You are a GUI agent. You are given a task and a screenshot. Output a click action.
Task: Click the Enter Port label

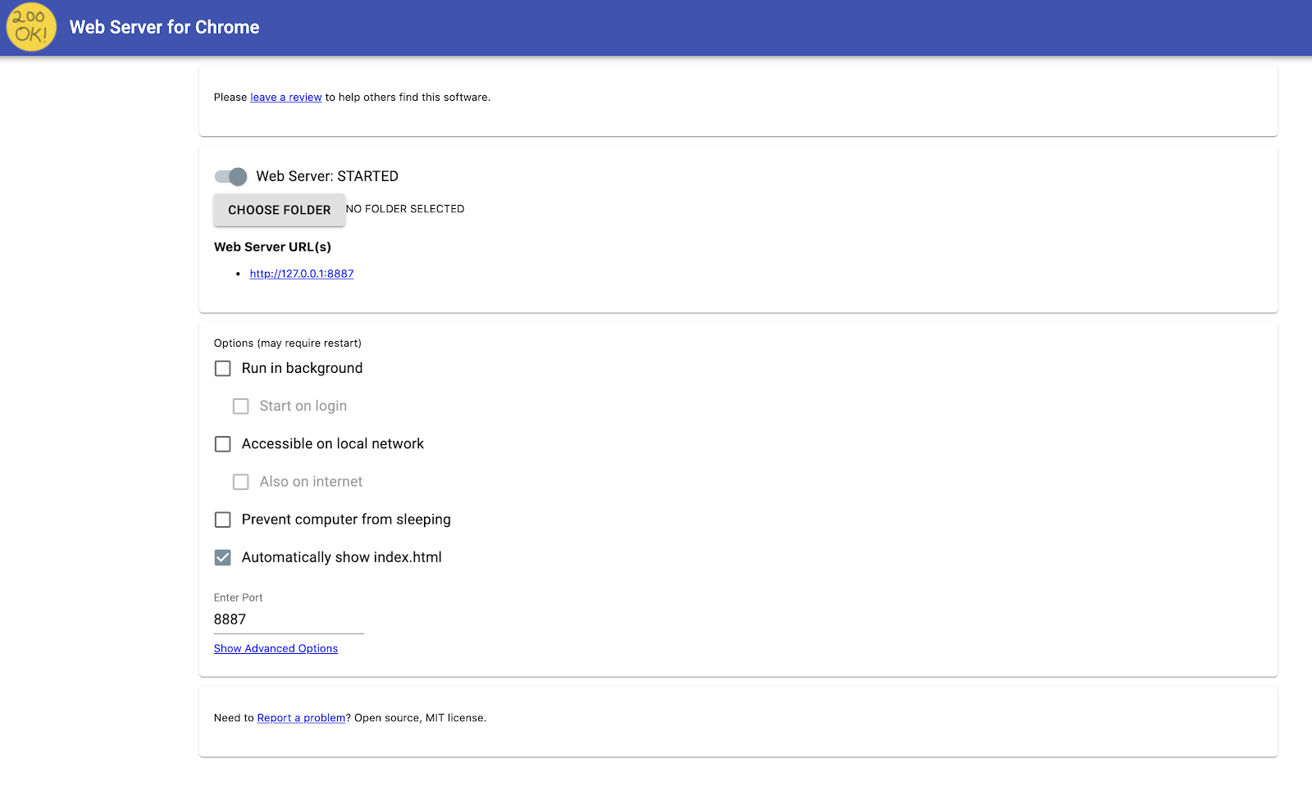[x=238, y=597]
